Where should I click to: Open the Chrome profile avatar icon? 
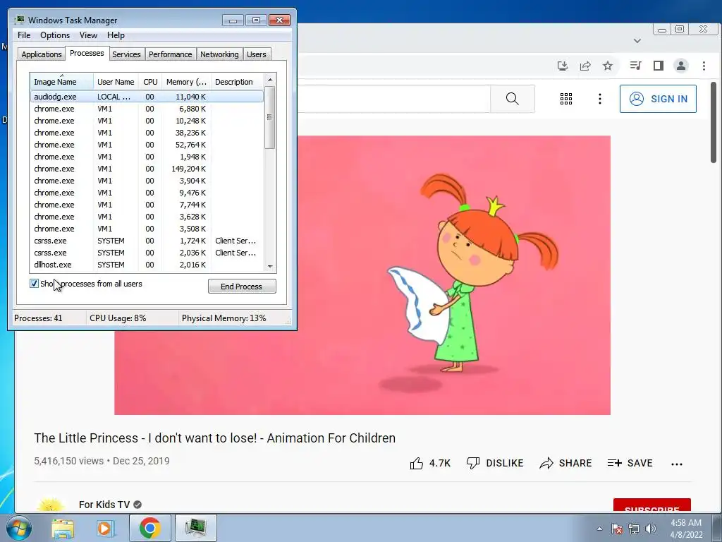click(681, 66)
